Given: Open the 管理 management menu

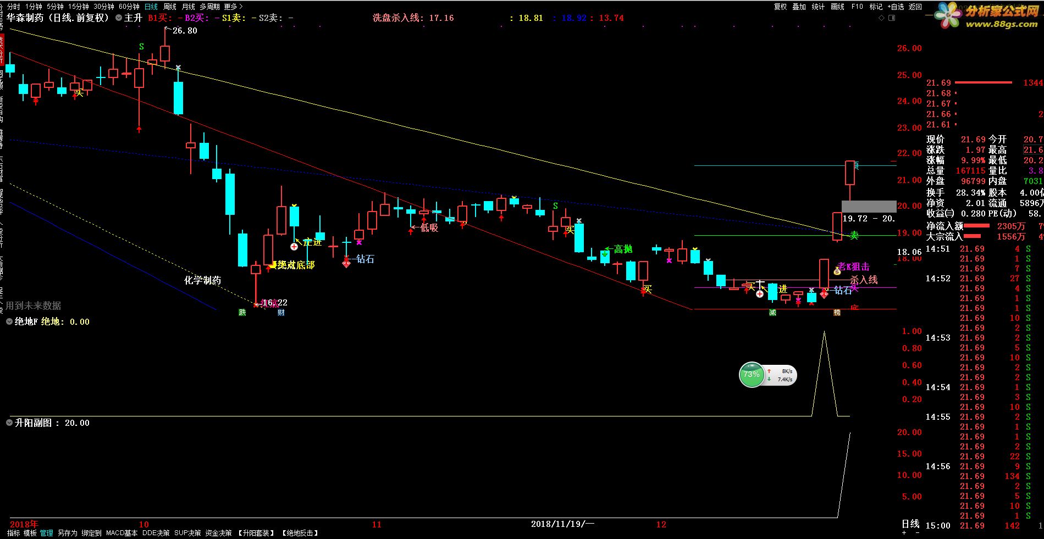Looking at the screenshot, I should [x=46, y=533].
